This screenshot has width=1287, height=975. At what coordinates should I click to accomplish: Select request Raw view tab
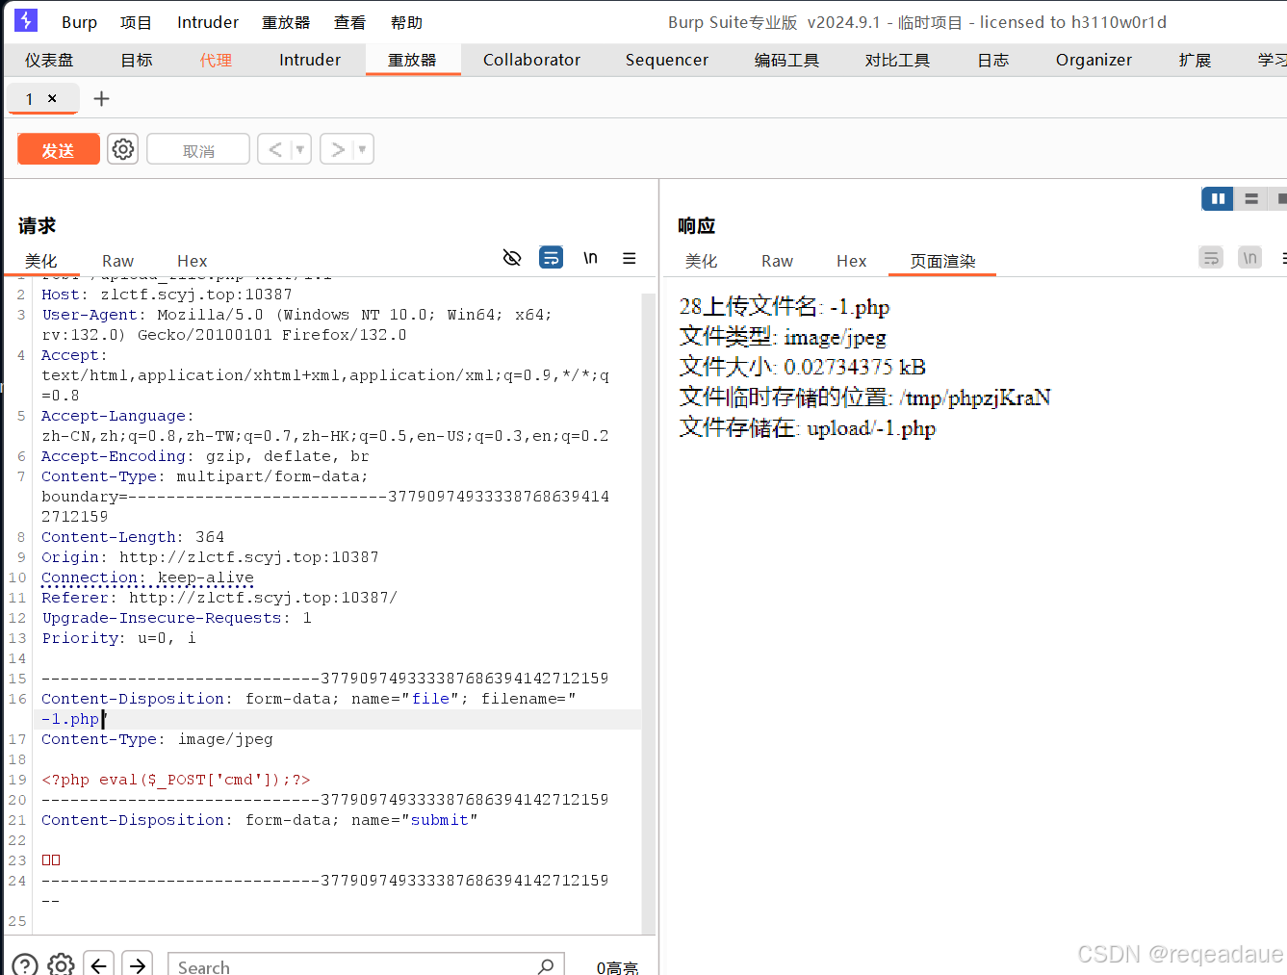pyautogui.click(x=117, y=261)
